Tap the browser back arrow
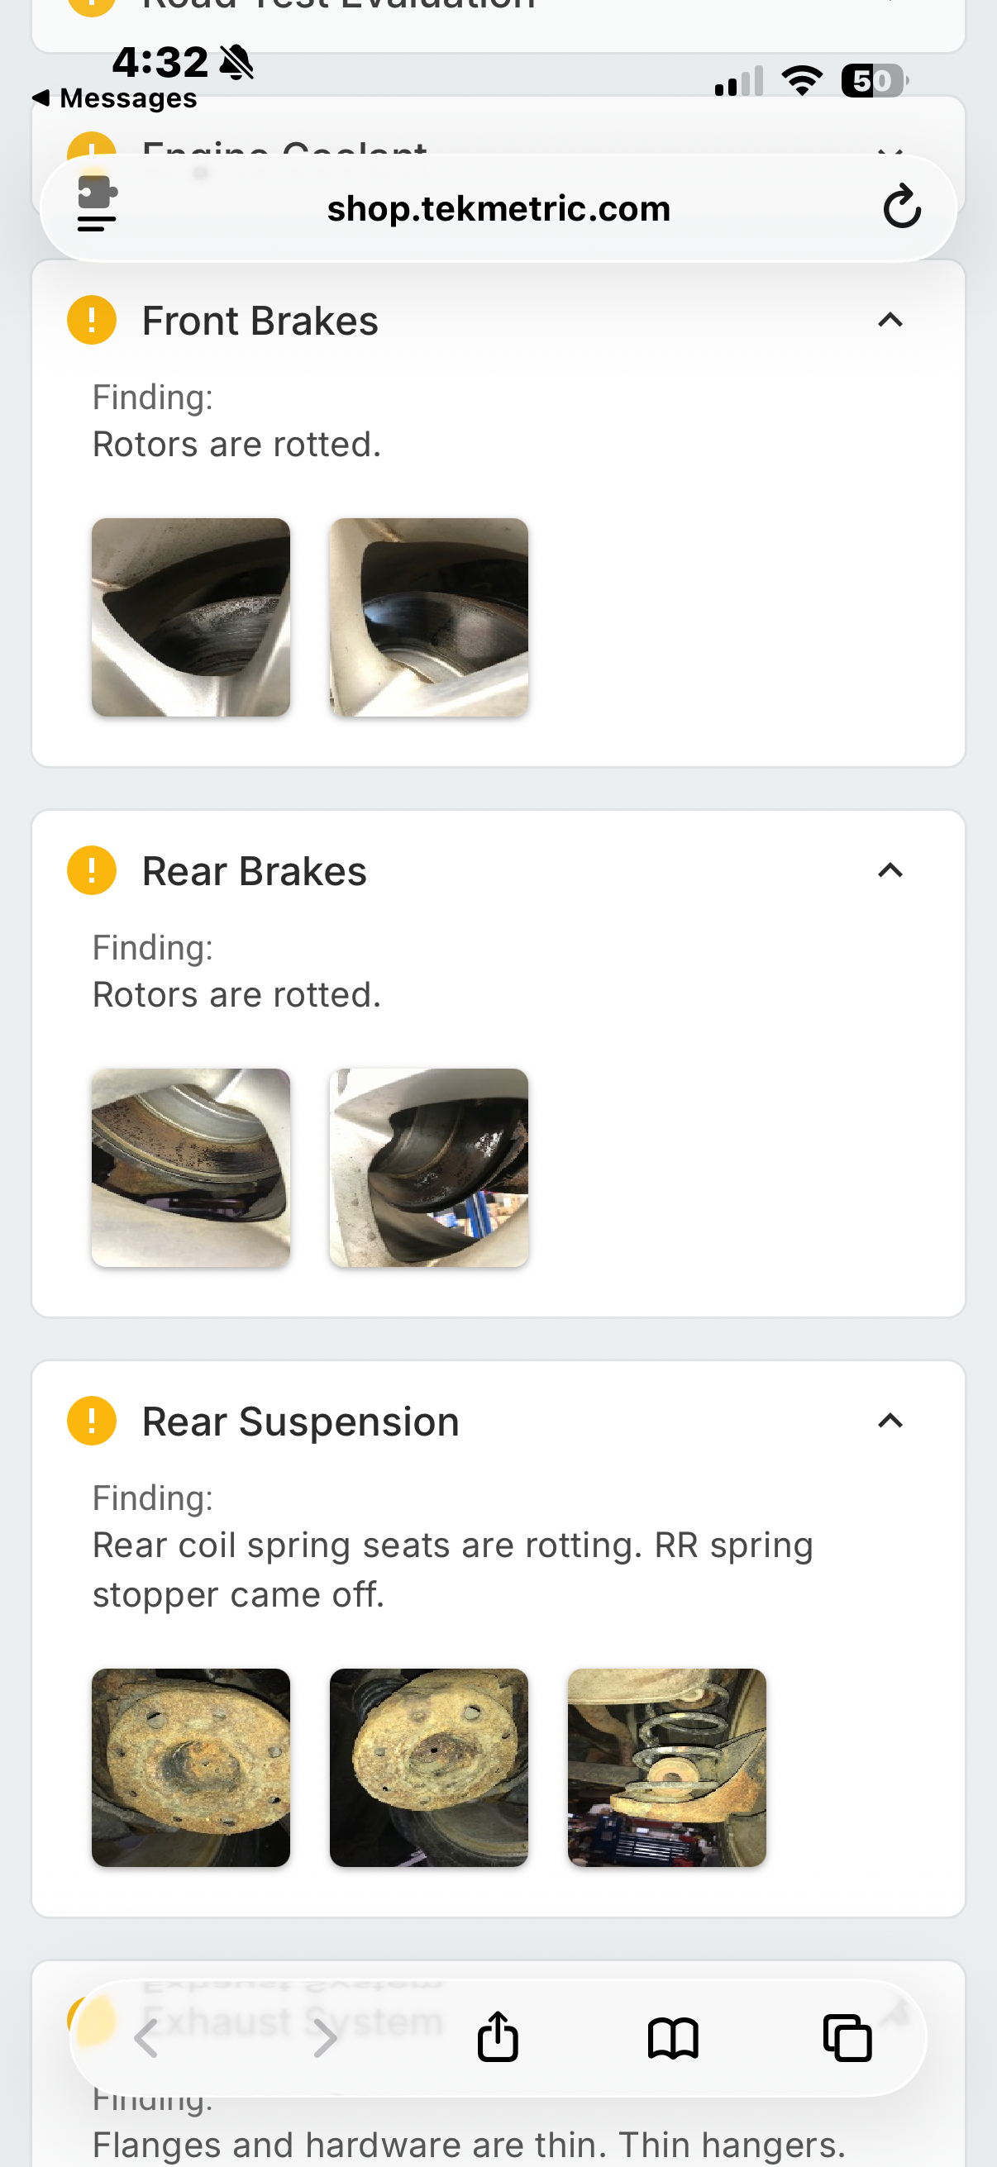997x2167 pixels. (x=147, y=2038)
